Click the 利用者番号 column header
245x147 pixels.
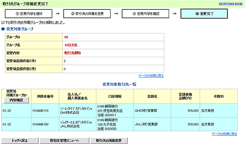[45, 97]
